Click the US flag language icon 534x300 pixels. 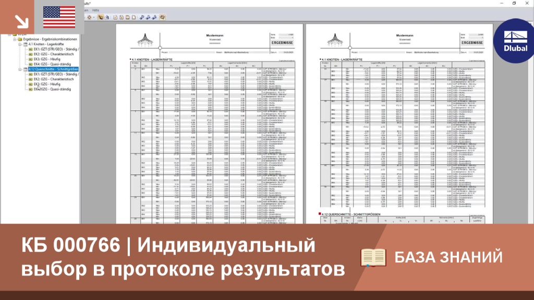(59, 17)
